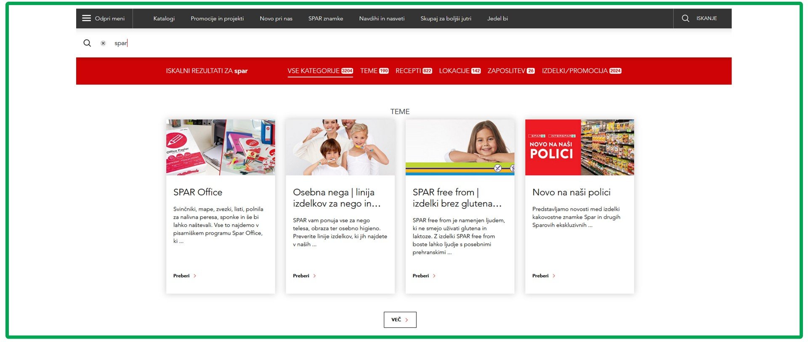Click Preberi link under SPAR free from
Image resolution: width=808 pixels, height=342 pixels.
(421, 276)
